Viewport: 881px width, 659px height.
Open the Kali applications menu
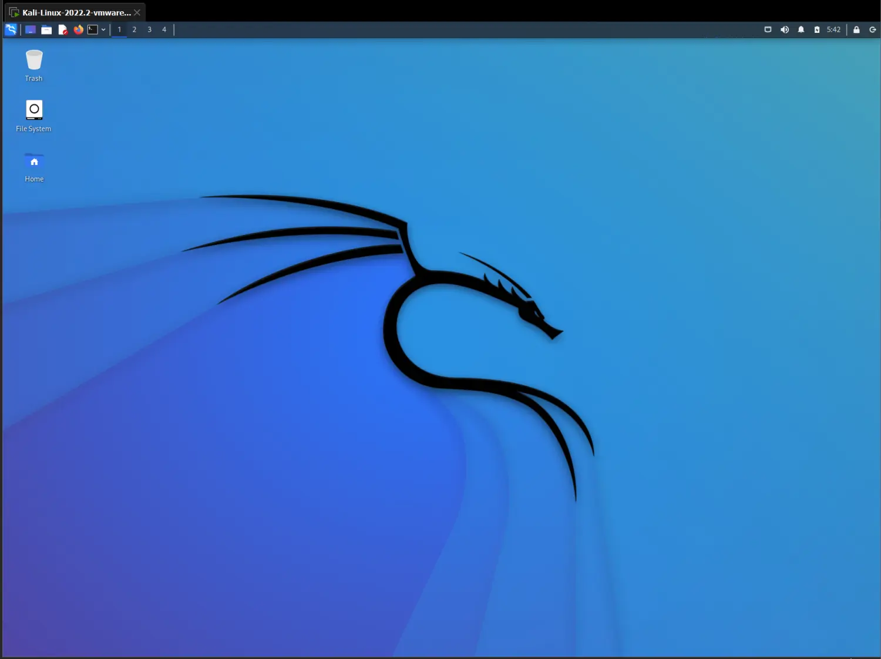pyautogui.click(x=11, y=29)
